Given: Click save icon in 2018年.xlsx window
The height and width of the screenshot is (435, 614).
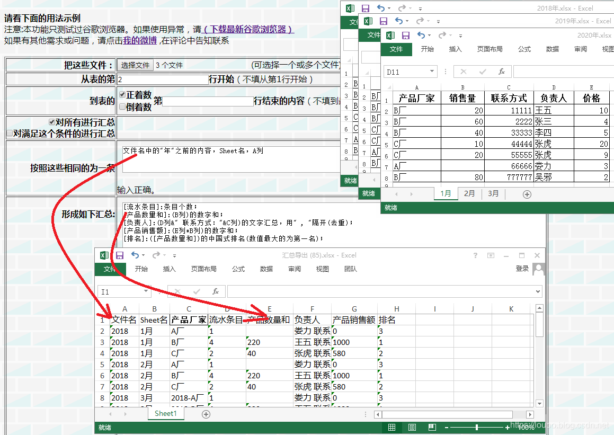Looking at the screenshot, I should click(366, 8).
